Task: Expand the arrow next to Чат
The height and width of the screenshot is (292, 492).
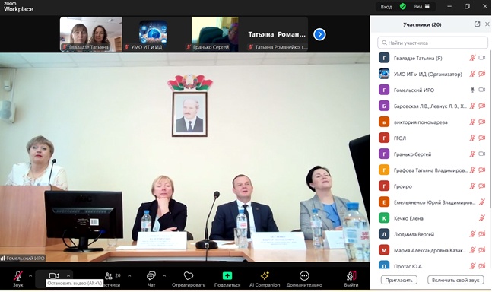Action: click(x=164, y=276)
